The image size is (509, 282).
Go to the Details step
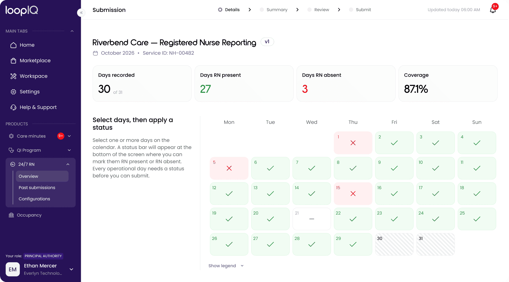[x=229, y=10]
